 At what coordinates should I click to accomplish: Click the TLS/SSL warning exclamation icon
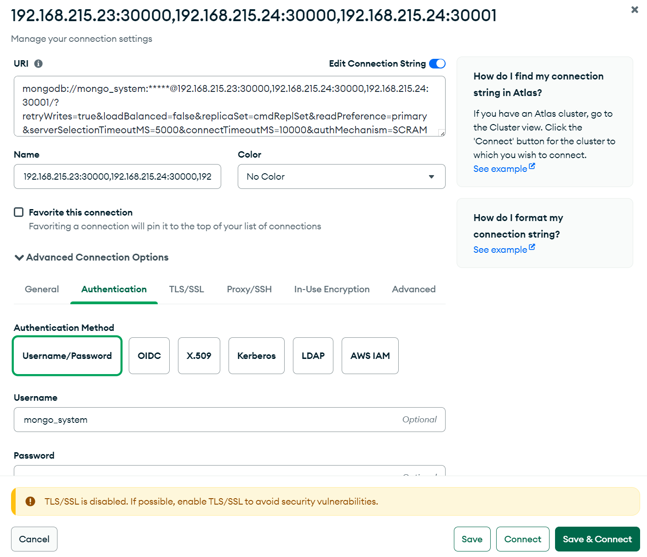click(30, 501)
